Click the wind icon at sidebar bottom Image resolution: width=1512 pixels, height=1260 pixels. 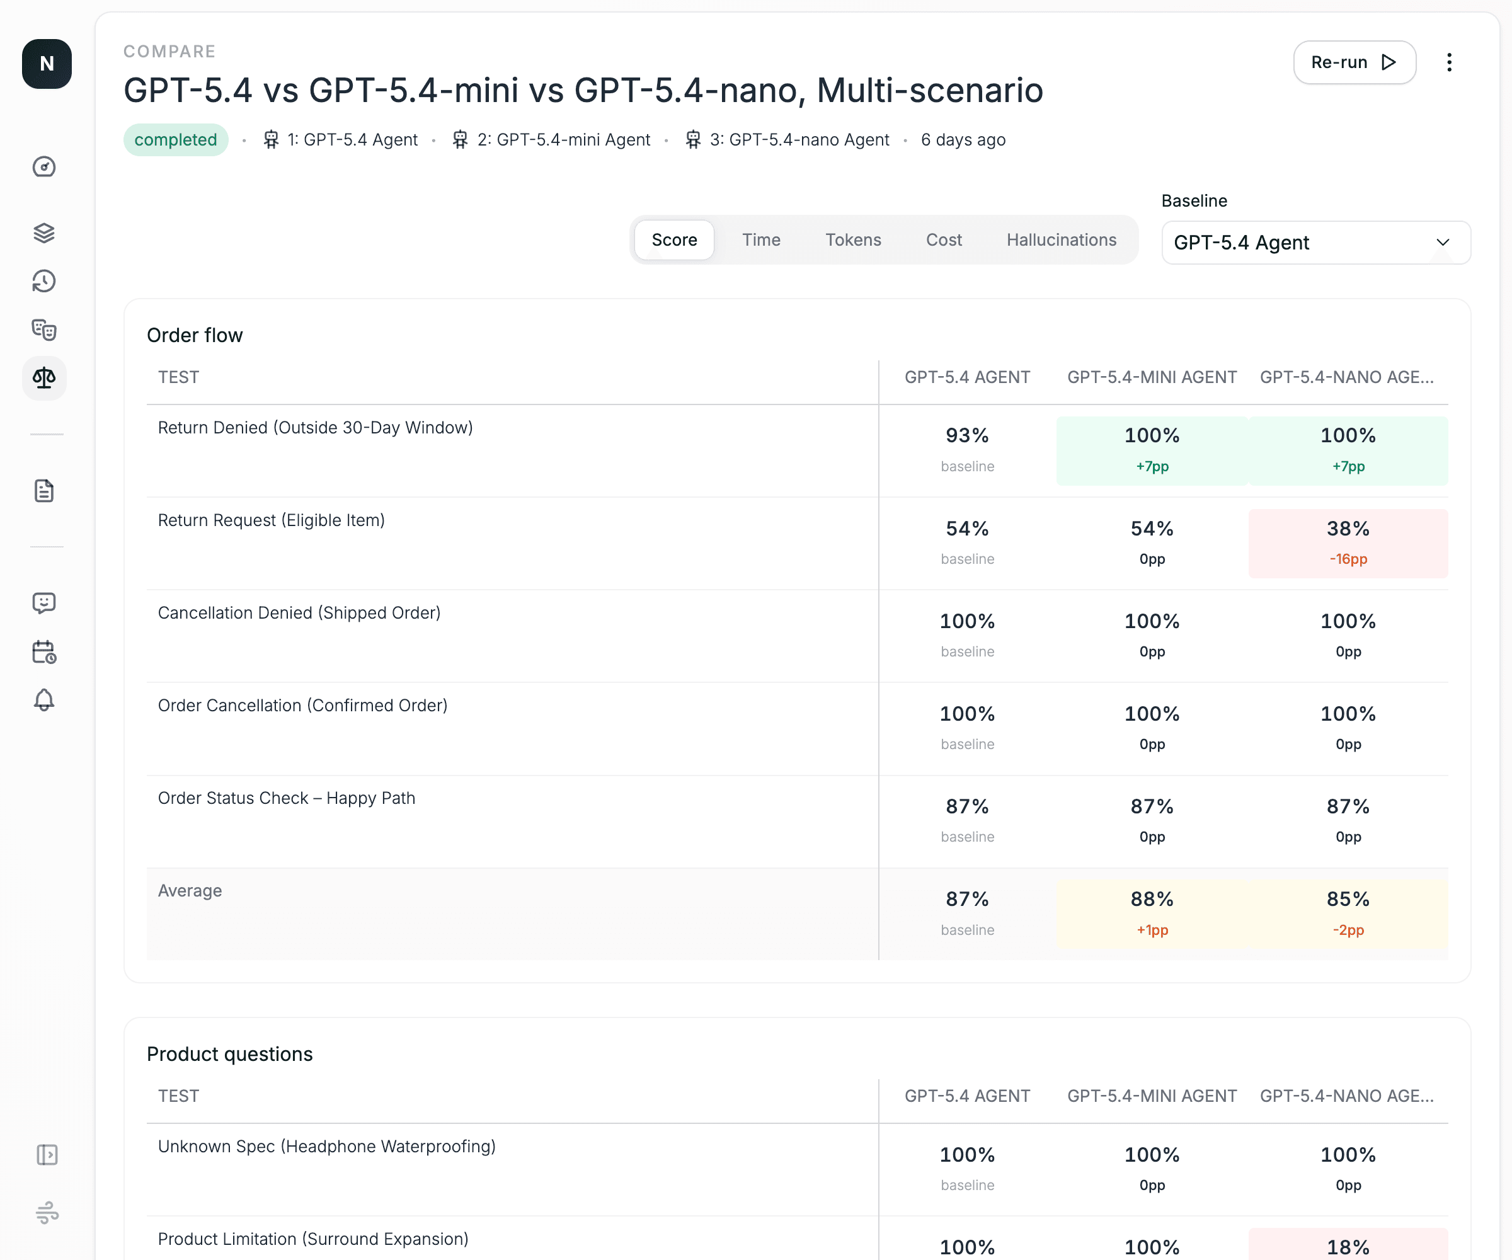pos(47,1213)
